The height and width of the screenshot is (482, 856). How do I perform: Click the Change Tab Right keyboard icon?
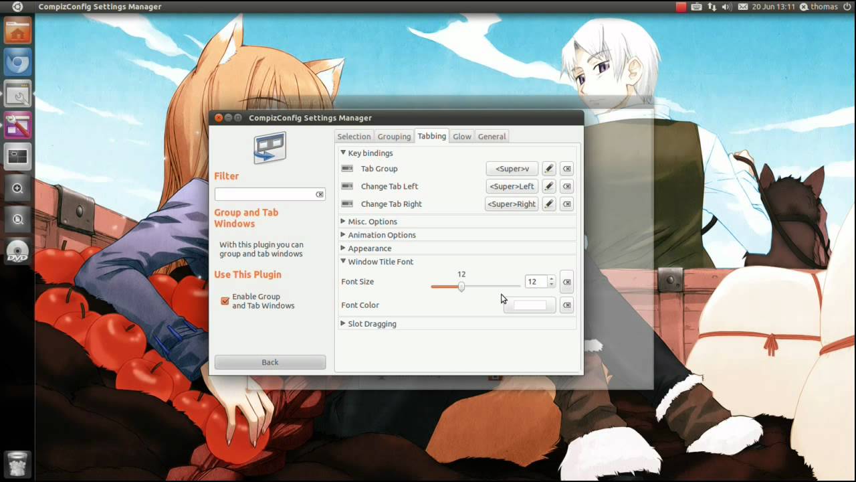point(347,204)
